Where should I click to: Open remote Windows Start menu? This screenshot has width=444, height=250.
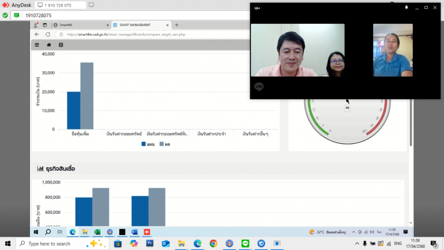(36, 232)
